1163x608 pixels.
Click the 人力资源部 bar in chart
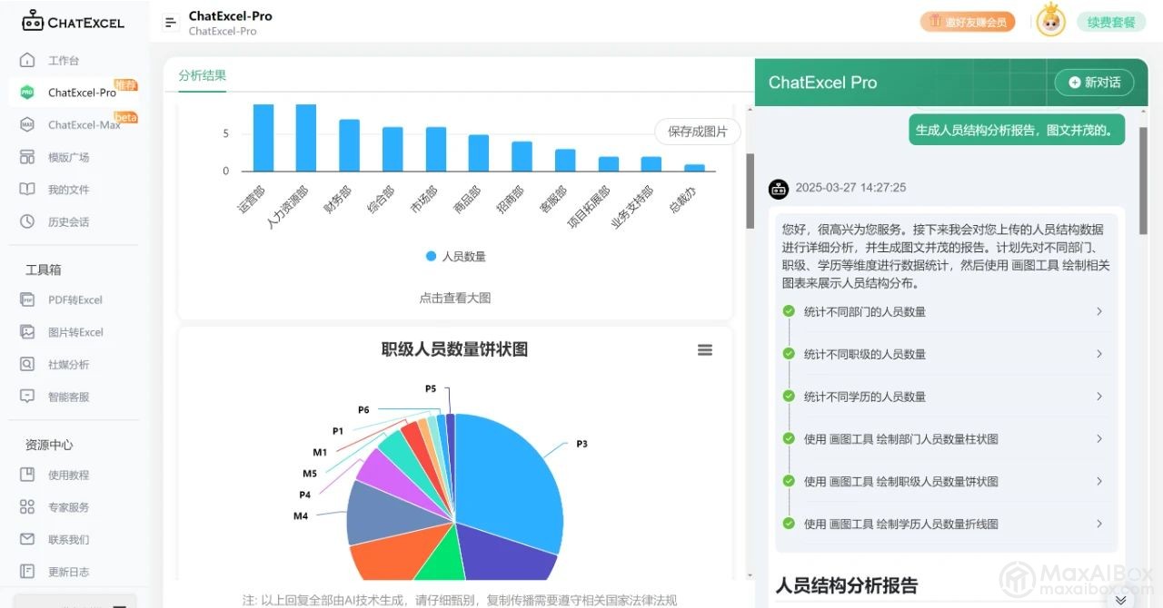tap(306, 138)
